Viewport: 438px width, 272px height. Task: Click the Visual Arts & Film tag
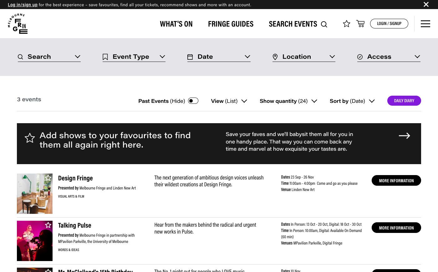tap(71, 196)
